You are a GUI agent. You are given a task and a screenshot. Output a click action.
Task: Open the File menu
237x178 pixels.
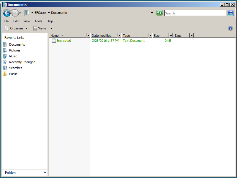6,21
